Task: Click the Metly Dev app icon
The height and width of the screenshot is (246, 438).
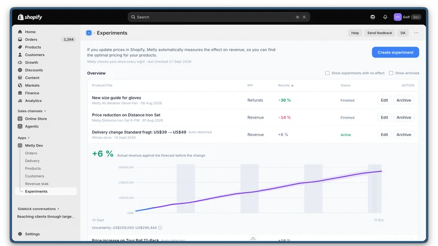Action: (x=20, y=145)
